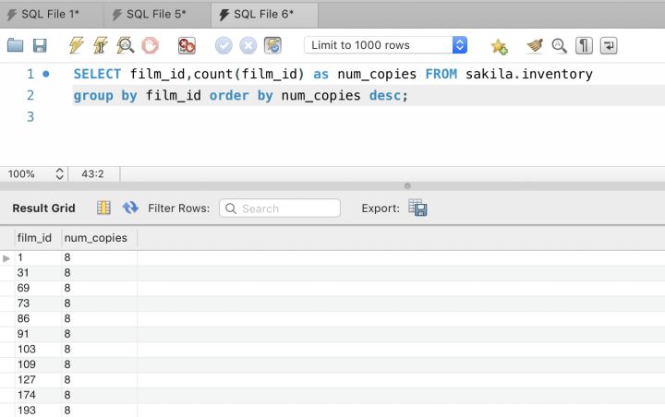Screen dimensions: 665x417
Task: Refresh results with blue arrows icon
Action: tap(130, 208)
